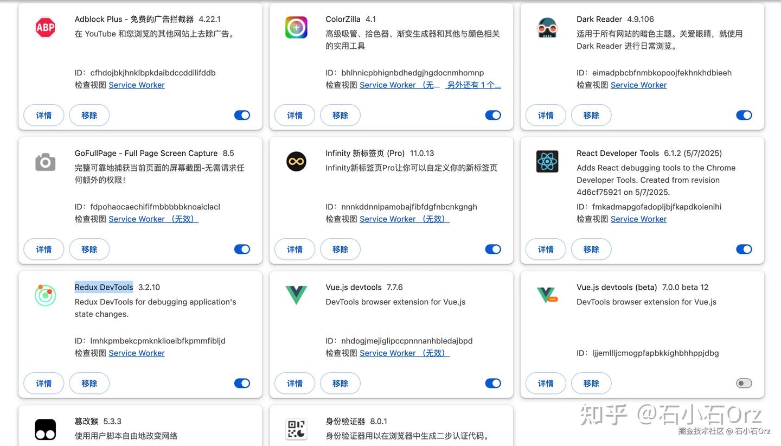781x446 pixels.
Task: Open 详情 for Adblock Plus
Action: pyautogui.click(x=44, y=115)
